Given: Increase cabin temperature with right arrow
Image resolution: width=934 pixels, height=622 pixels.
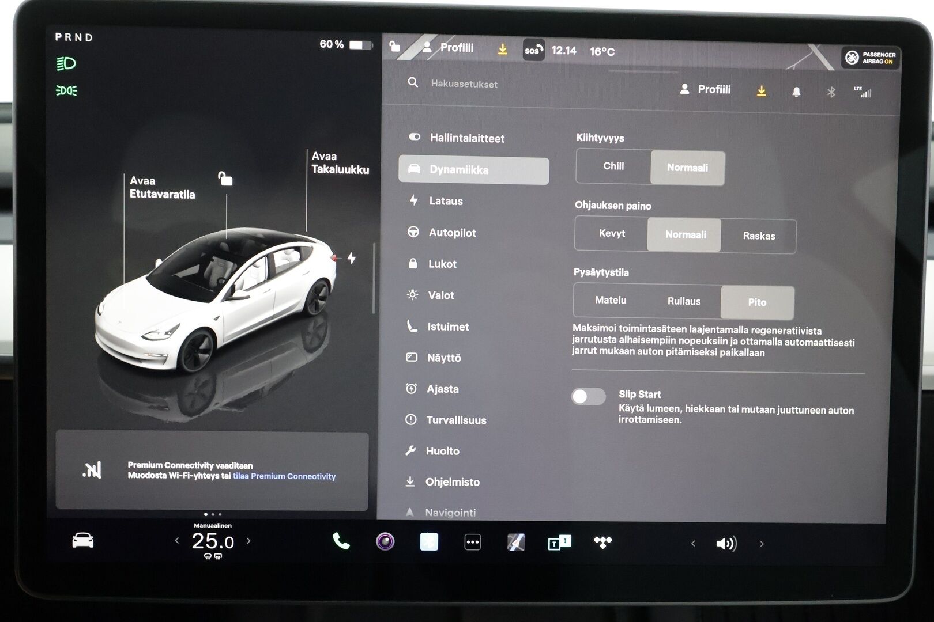Looking at the screenshot, I should 248,541.
